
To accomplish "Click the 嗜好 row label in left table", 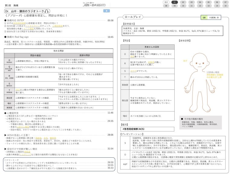I will [x=9, y=103].
